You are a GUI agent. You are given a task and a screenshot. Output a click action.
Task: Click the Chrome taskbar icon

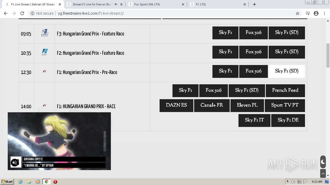tap(46, 182)
